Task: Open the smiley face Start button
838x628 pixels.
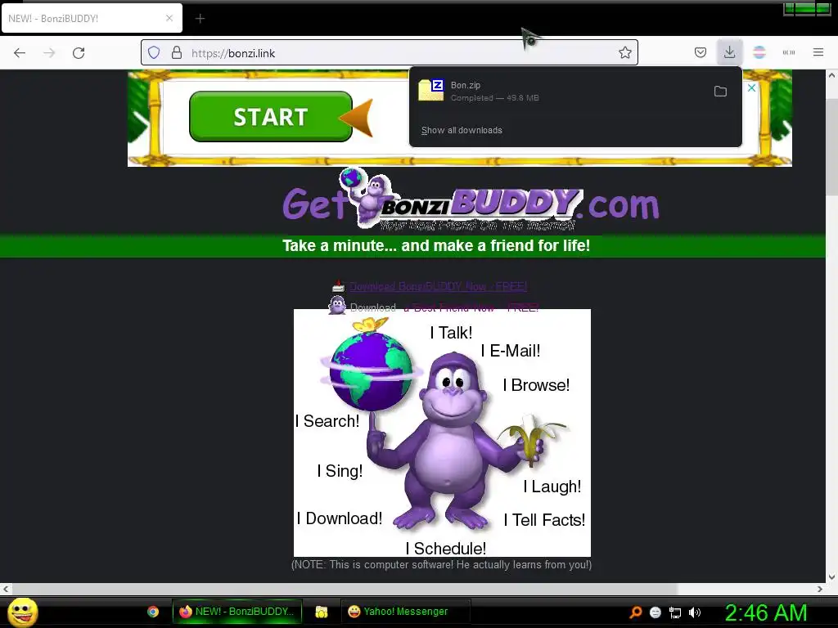Action: pyautogui.click(x=22, y=612)
